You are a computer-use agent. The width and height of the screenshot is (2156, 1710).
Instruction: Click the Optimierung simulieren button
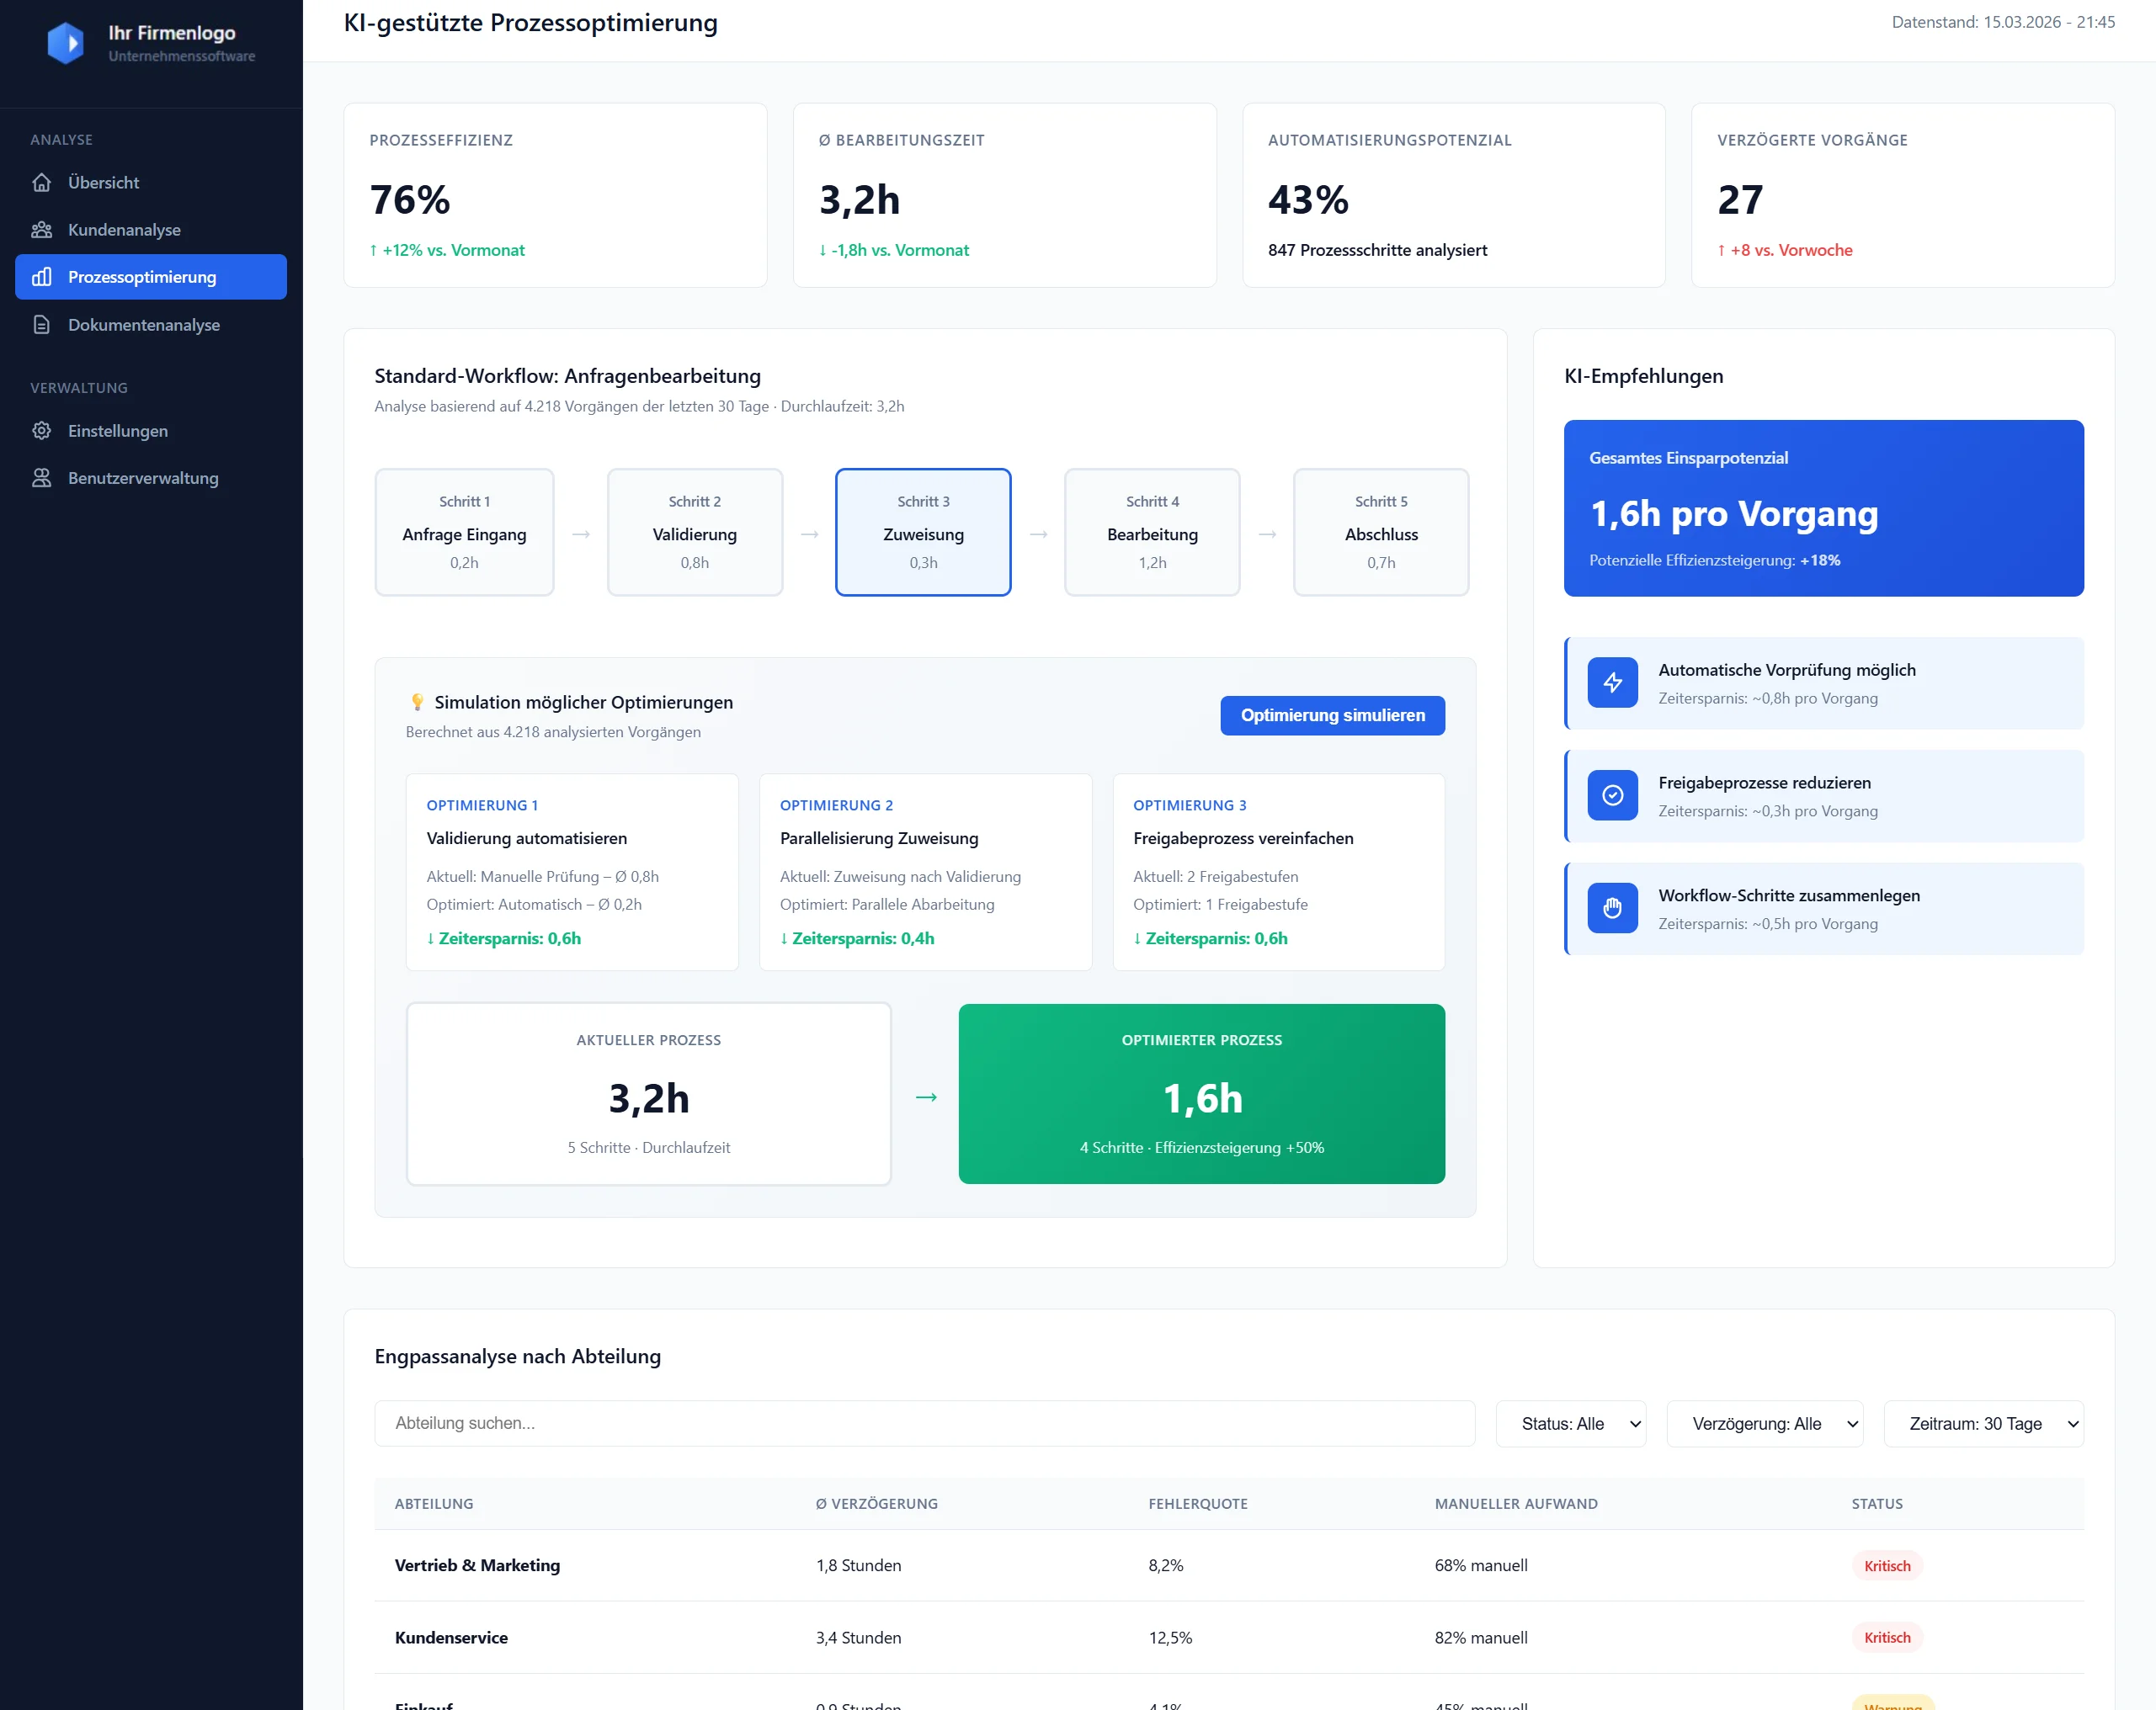1332,714
